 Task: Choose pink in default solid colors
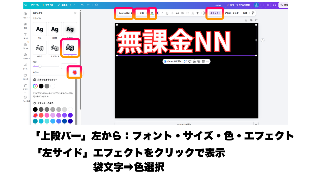(x=47, y=115)
